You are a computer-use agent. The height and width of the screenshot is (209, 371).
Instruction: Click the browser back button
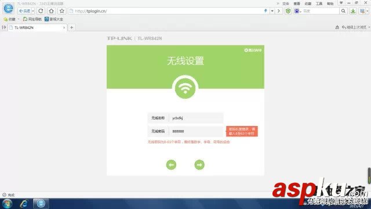[24, 11]
